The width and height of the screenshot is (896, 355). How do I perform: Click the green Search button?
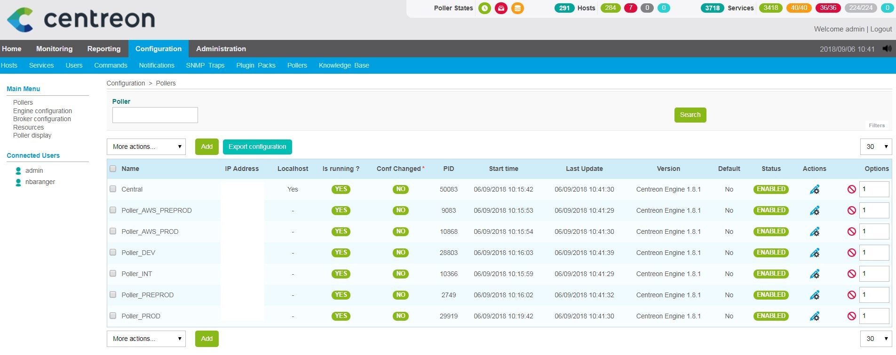point(690,115)
